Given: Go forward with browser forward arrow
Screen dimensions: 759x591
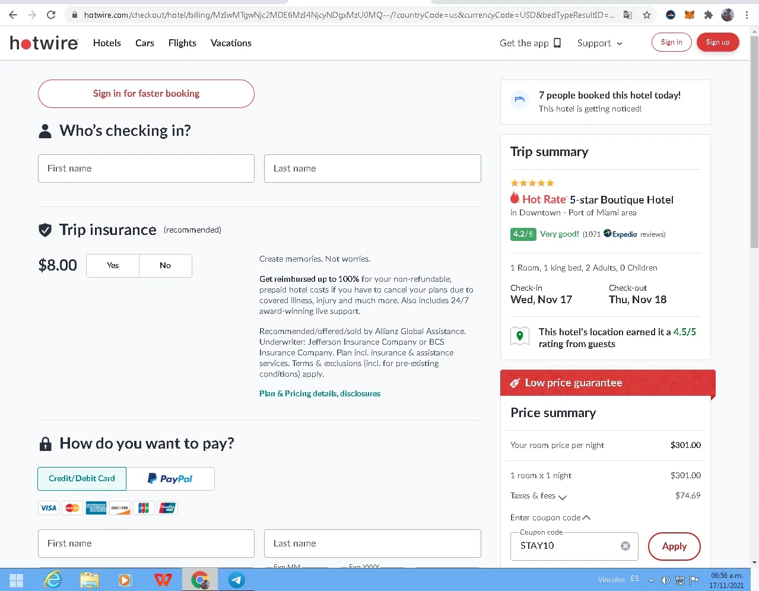Looking at the screenshot, I should tap(32, 15).
